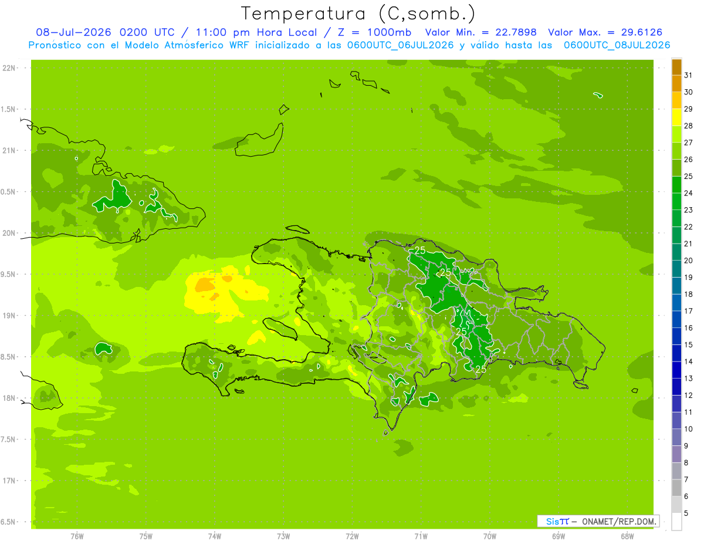
Task: Click the "76W" longitude label
Action: [77, 536]
